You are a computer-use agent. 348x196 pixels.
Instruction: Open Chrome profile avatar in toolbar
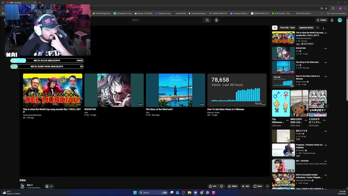pos(340,8)
